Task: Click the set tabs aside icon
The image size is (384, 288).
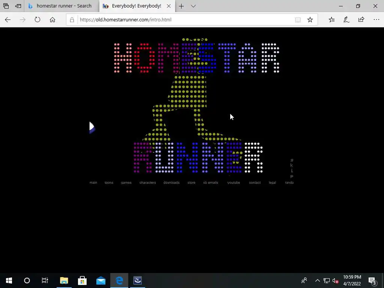Action: click(18, 6)
